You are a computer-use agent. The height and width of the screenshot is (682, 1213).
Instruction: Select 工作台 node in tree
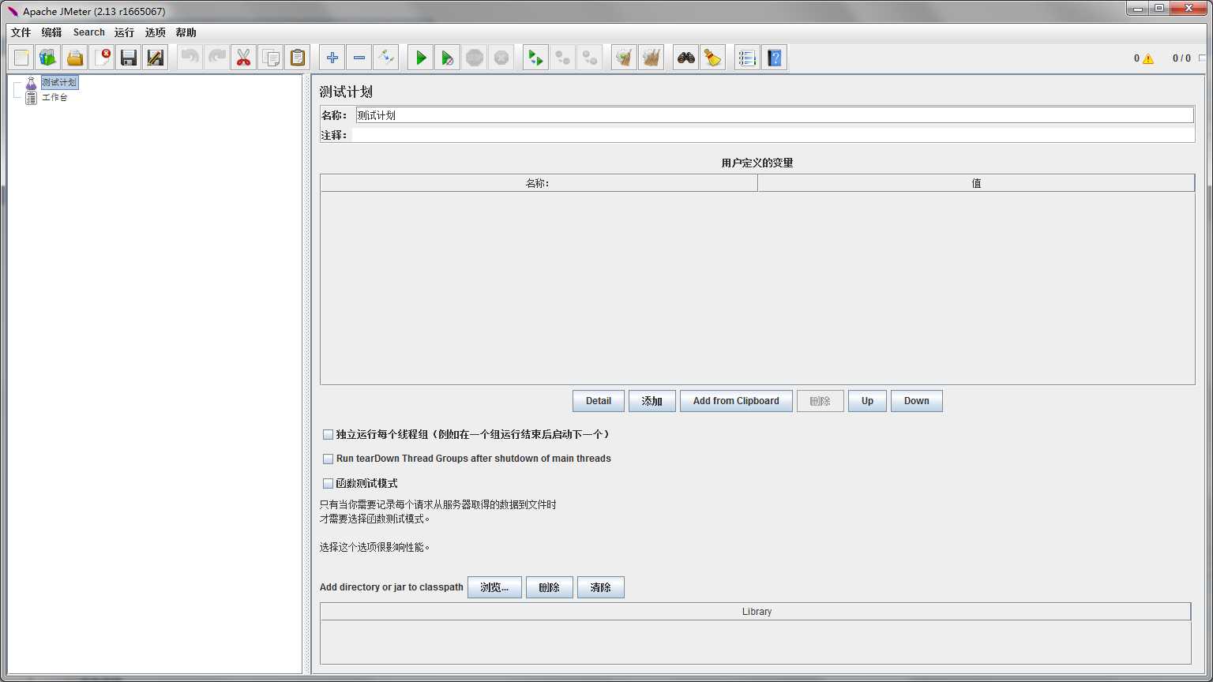tap(54, 98)
